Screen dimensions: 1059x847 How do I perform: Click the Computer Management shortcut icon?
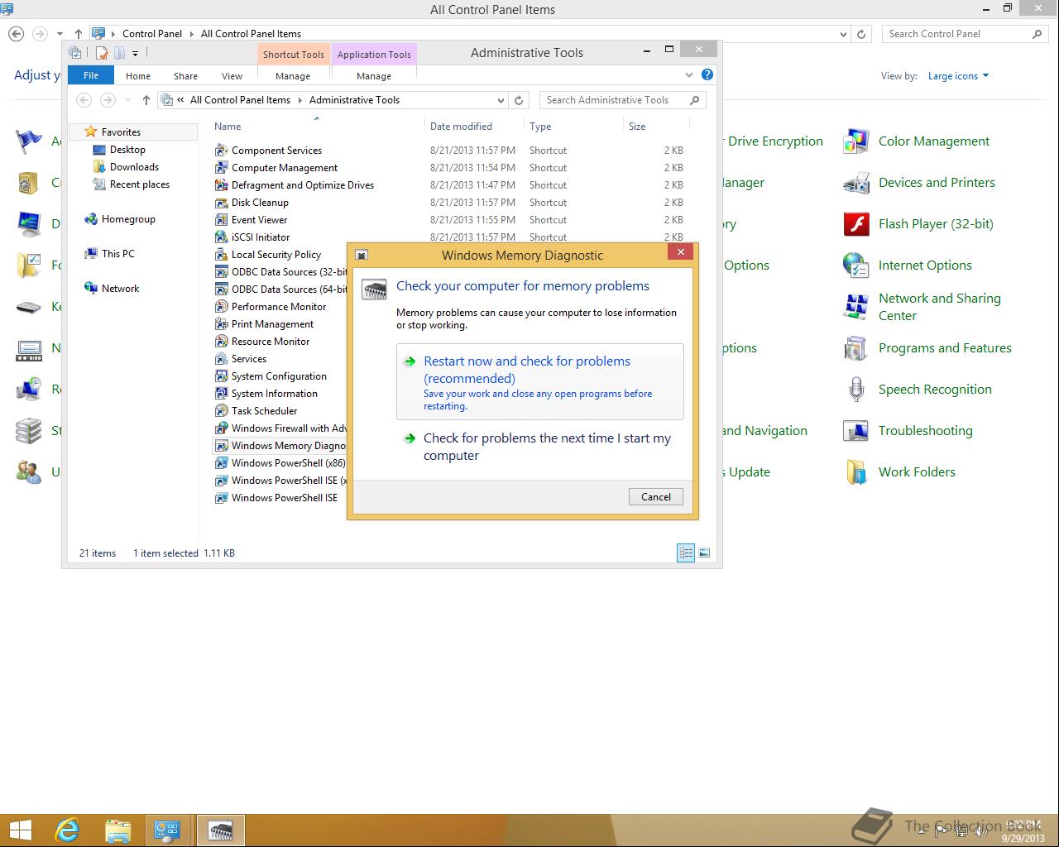(221, 168)
